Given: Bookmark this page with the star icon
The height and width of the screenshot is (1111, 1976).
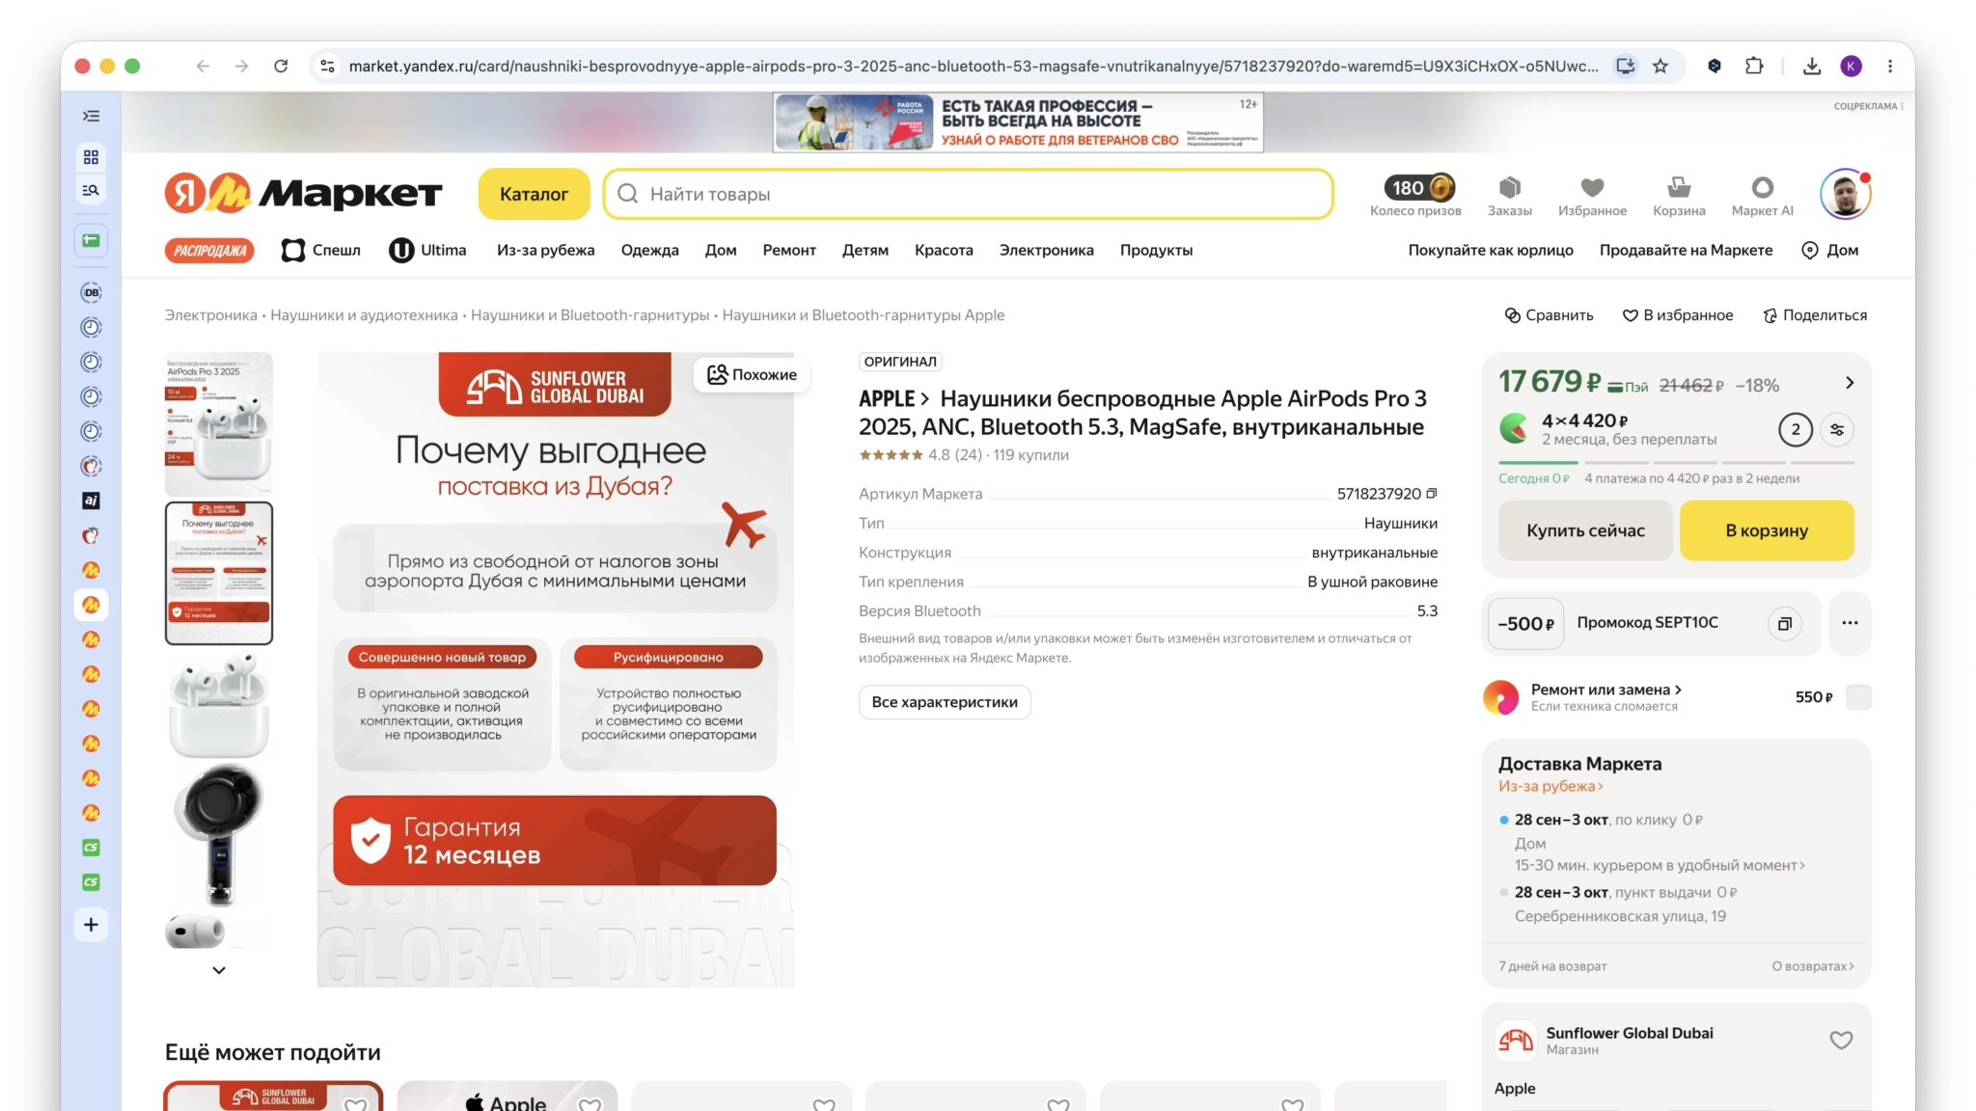Looking at the screenshot, I should point(1660,67).
